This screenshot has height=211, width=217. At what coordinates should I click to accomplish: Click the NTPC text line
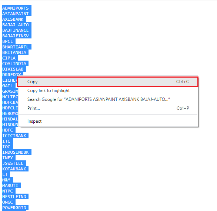click(8, 191)
